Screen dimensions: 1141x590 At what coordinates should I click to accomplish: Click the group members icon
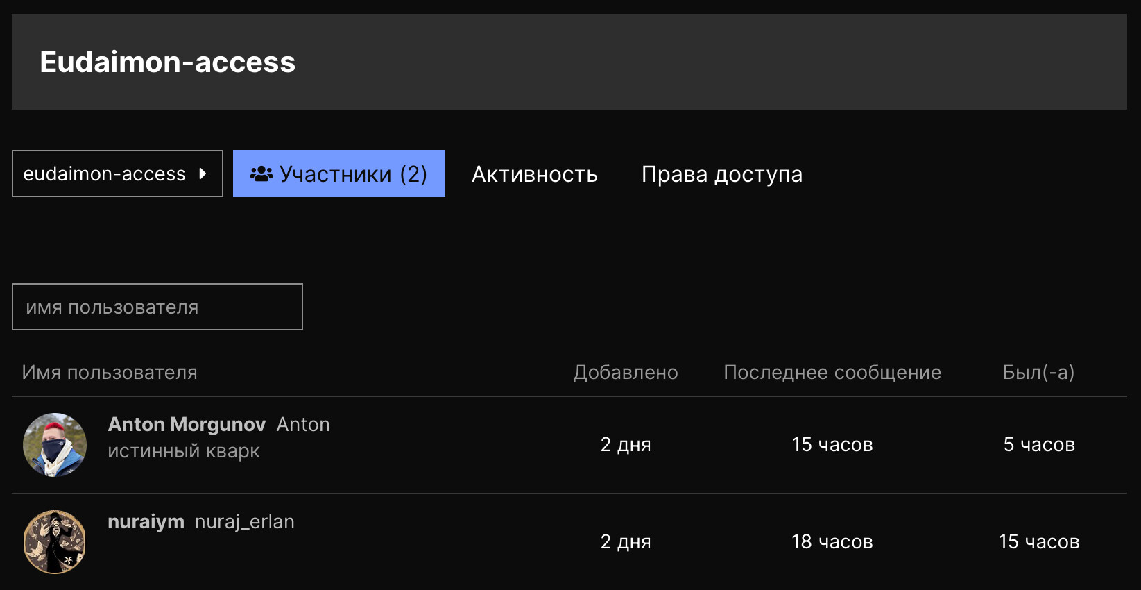(261, 174)
